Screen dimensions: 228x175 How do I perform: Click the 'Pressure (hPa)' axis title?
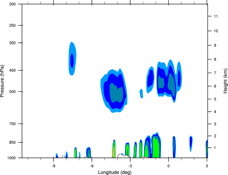click(2, 81)
